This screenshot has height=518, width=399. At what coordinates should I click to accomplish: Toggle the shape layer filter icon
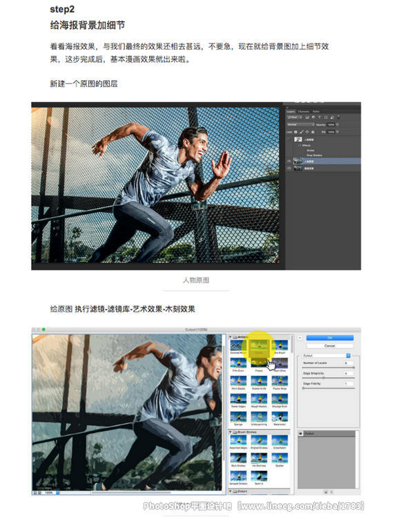pyautogui.click(x=326, y=117)
